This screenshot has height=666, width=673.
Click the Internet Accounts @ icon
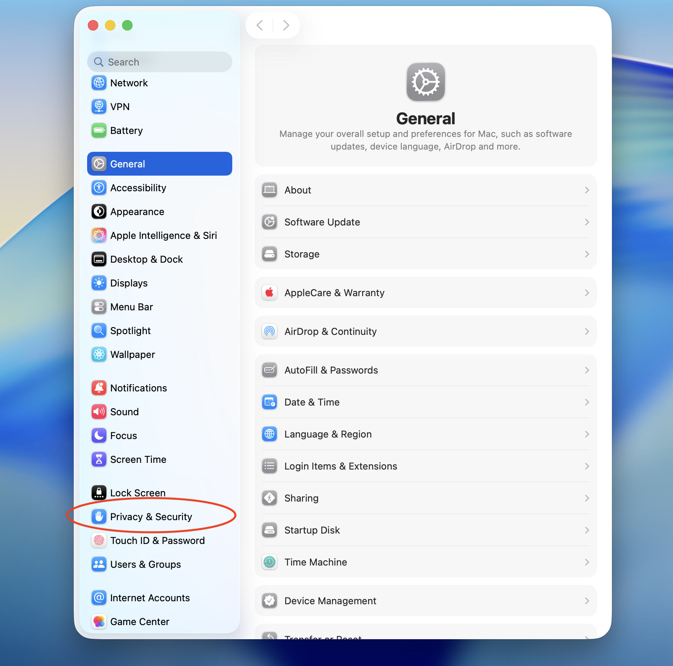click(x=99, y=598)
